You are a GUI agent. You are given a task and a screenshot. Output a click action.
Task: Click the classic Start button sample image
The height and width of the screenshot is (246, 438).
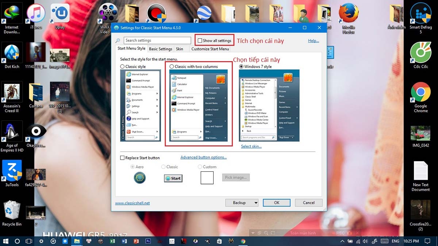(173, 178)
